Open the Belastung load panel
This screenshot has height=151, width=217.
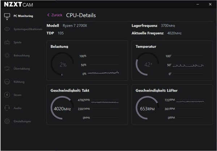pyautogui.click(x=87, y=60)
